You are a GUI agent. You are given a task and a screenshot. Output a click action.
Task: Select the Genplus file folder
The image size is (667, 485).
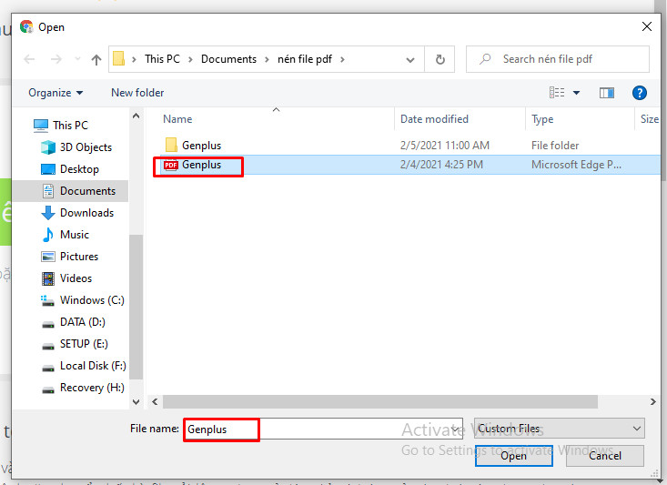coord(201,146)
